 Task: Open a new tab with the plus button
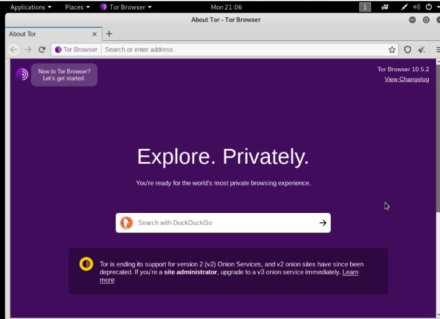tap(109, 34)
